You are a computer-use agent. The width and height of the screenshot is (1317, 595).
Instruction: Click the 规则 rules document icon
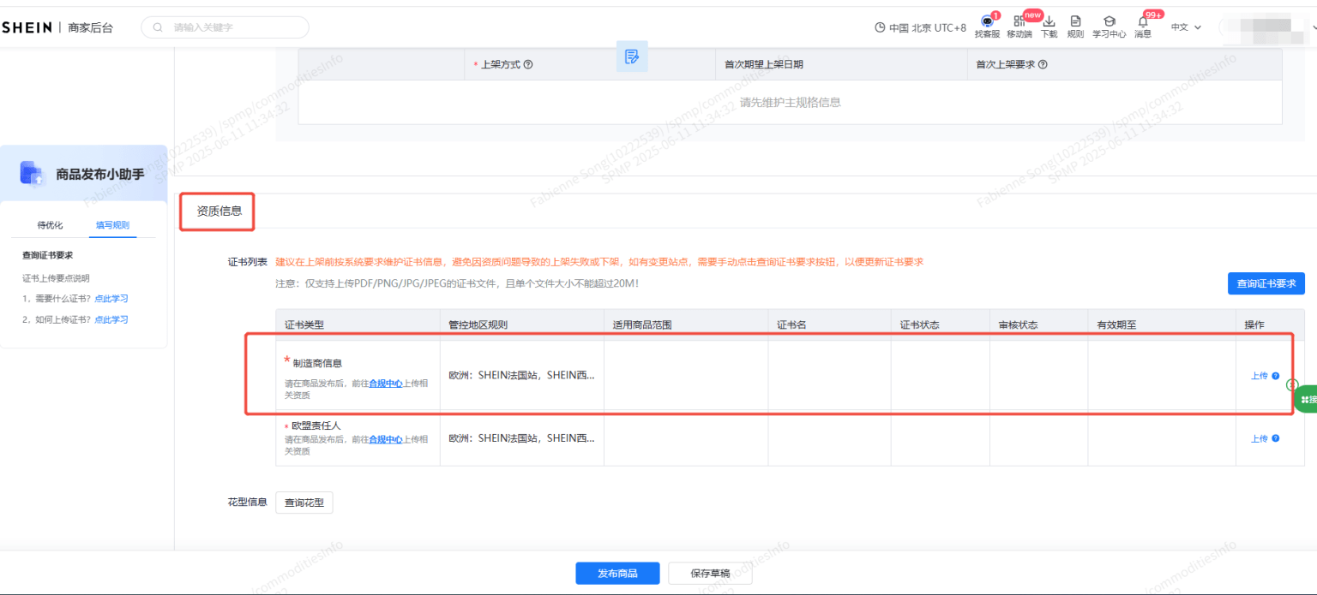click(1074, 27)
